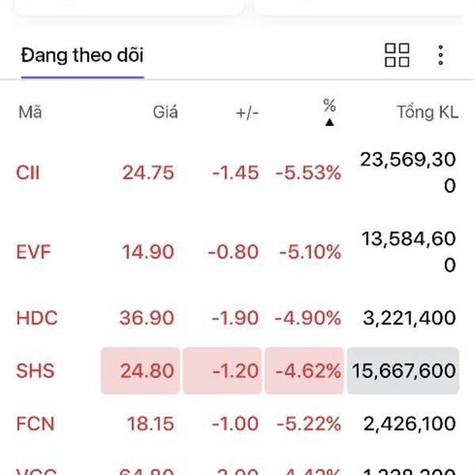Tap EVF percent change -5.10%
The image size is (475, 475).
310,252
